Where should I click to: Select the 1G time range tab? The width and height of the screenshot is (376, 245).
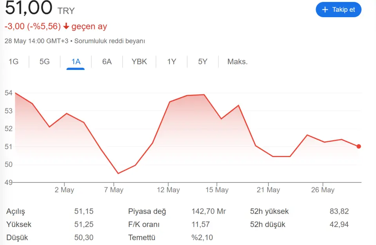[14, 62]
